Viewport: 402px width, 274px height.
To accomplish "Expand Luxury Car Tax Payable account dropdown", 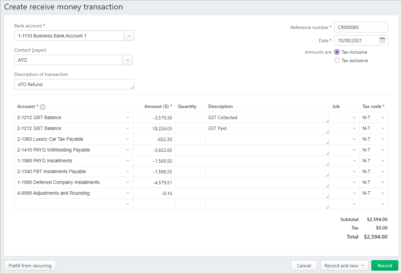I will [x=128, y=139].
